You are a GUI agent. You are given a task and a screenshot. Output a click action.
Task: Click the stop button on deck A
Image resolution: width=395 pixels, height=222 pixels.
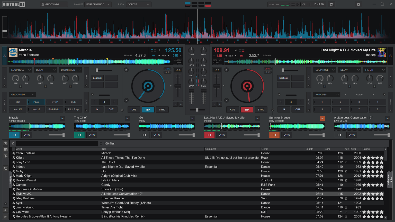coord(126,100)
